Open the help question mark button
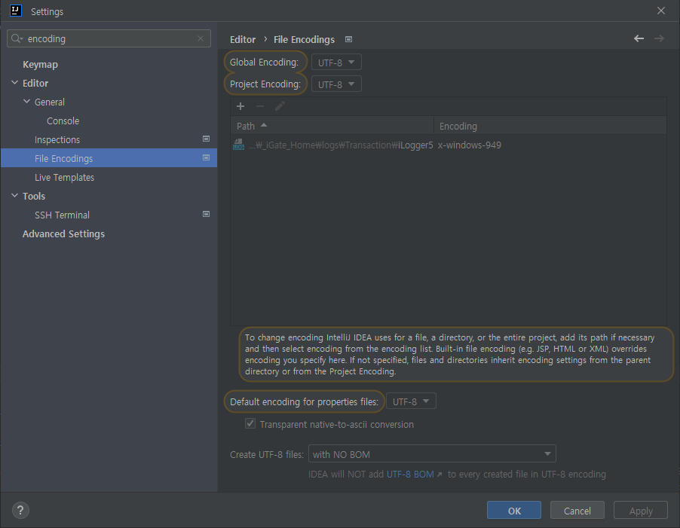Image resolution: width=680 pixels, height=528 pixels. click(x=20, y=510)
